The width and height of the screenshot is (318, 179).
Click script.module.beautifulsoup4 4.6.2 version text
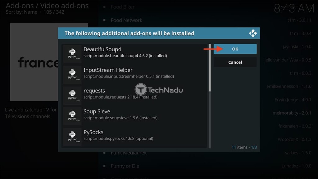pos(125,56)
